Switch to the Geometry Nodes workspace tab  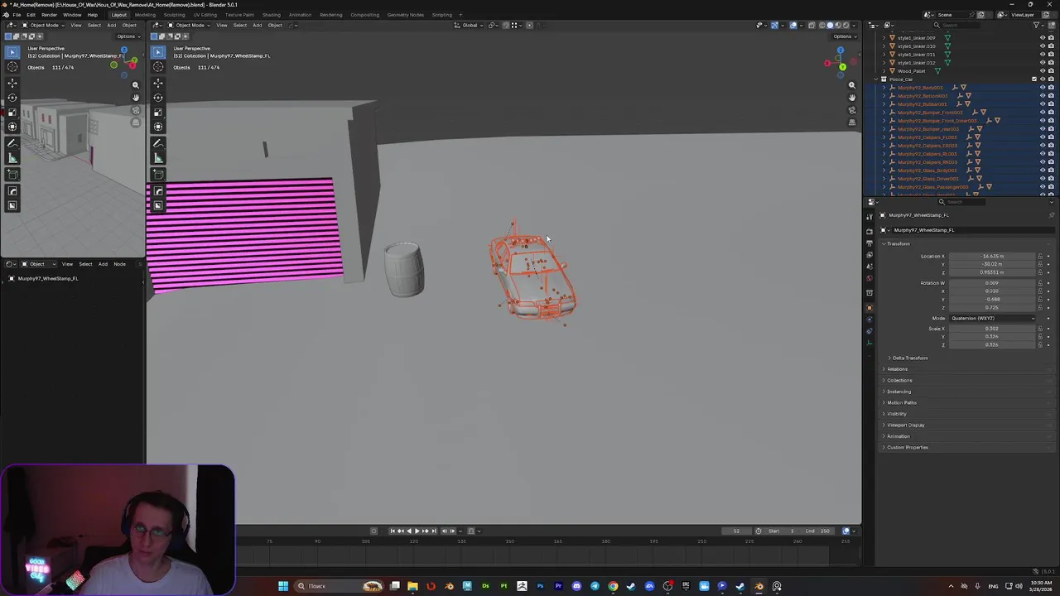405,15
